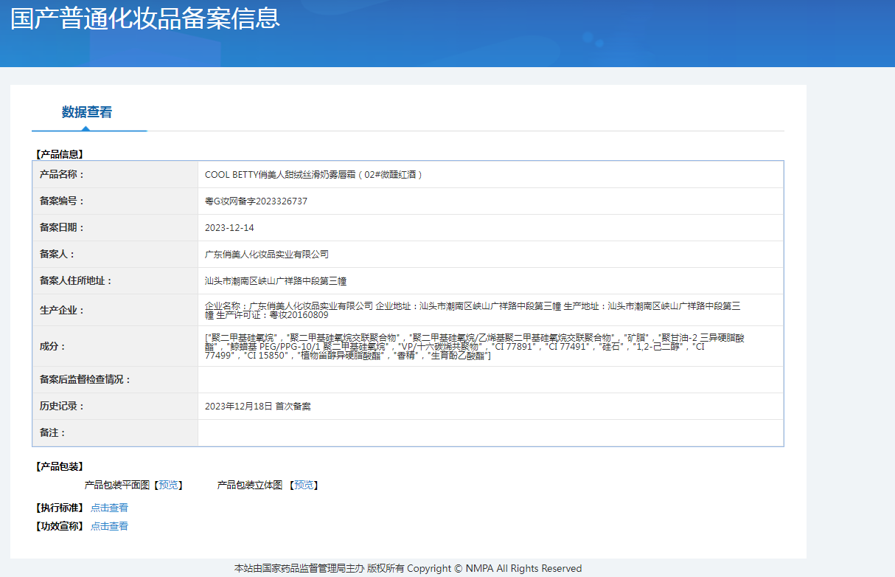This screenshot has width=895, height=577.
Task: Click the 【产品包装】 section heading
Action: (x=60, y=466)
